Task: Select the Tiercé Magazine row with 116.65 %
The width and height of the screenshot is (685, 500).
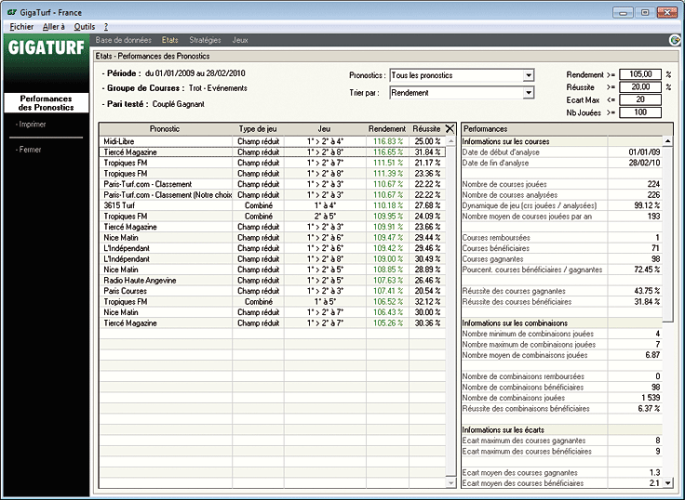Action: click(x=273, y=152)
